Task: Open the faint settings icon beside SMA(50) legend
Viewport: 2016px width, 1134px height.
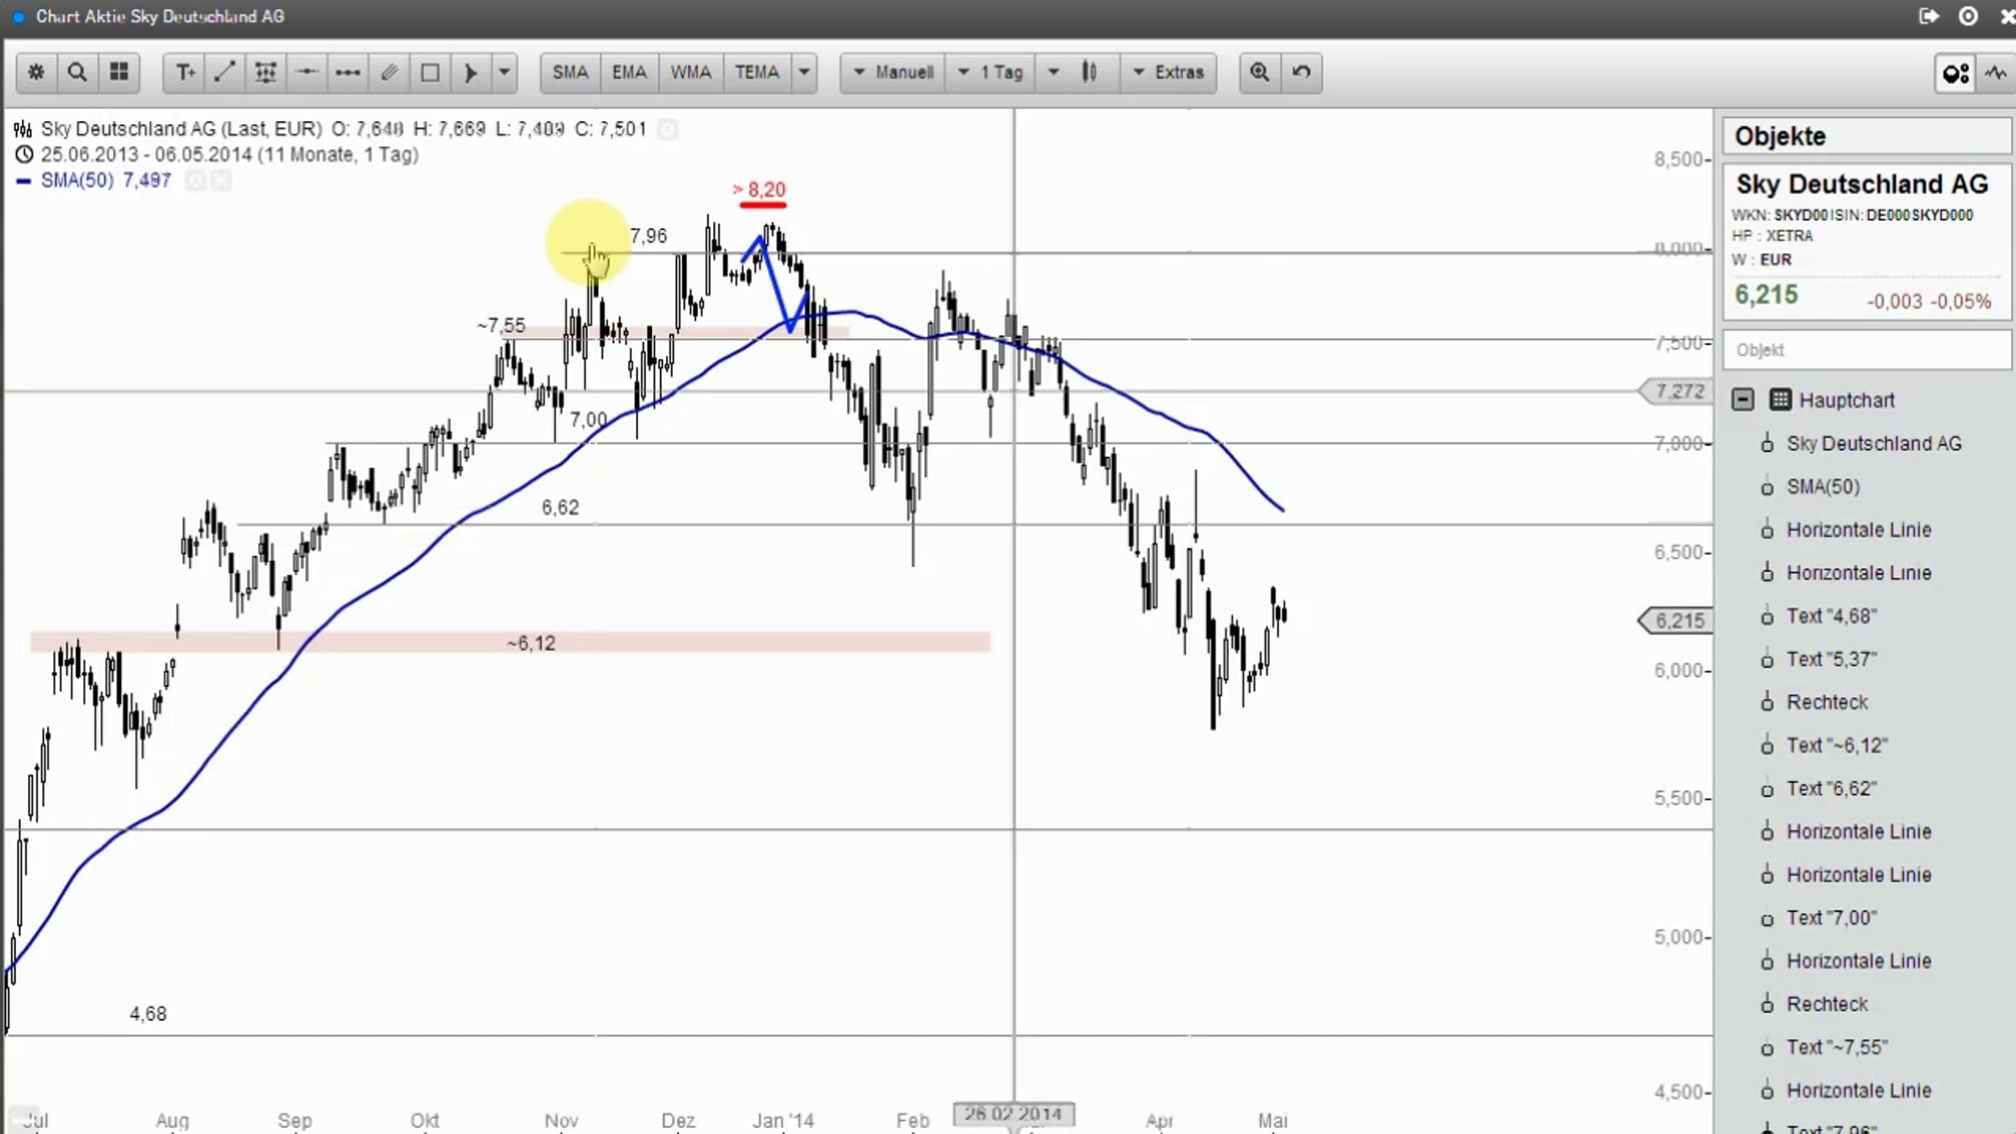Action: (195, 181)
